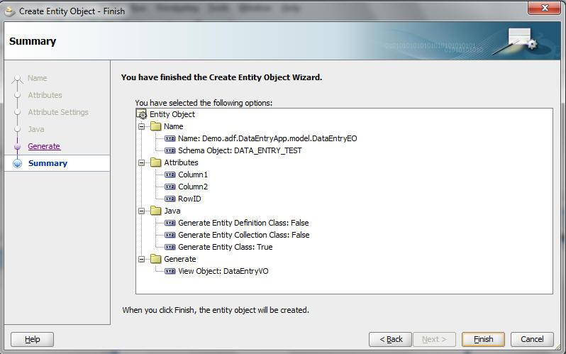Viewport: 566px width, 354px height.
Task: Click the Column1 attribute icon
Action: pyautogui.click(x=170, y=175)
